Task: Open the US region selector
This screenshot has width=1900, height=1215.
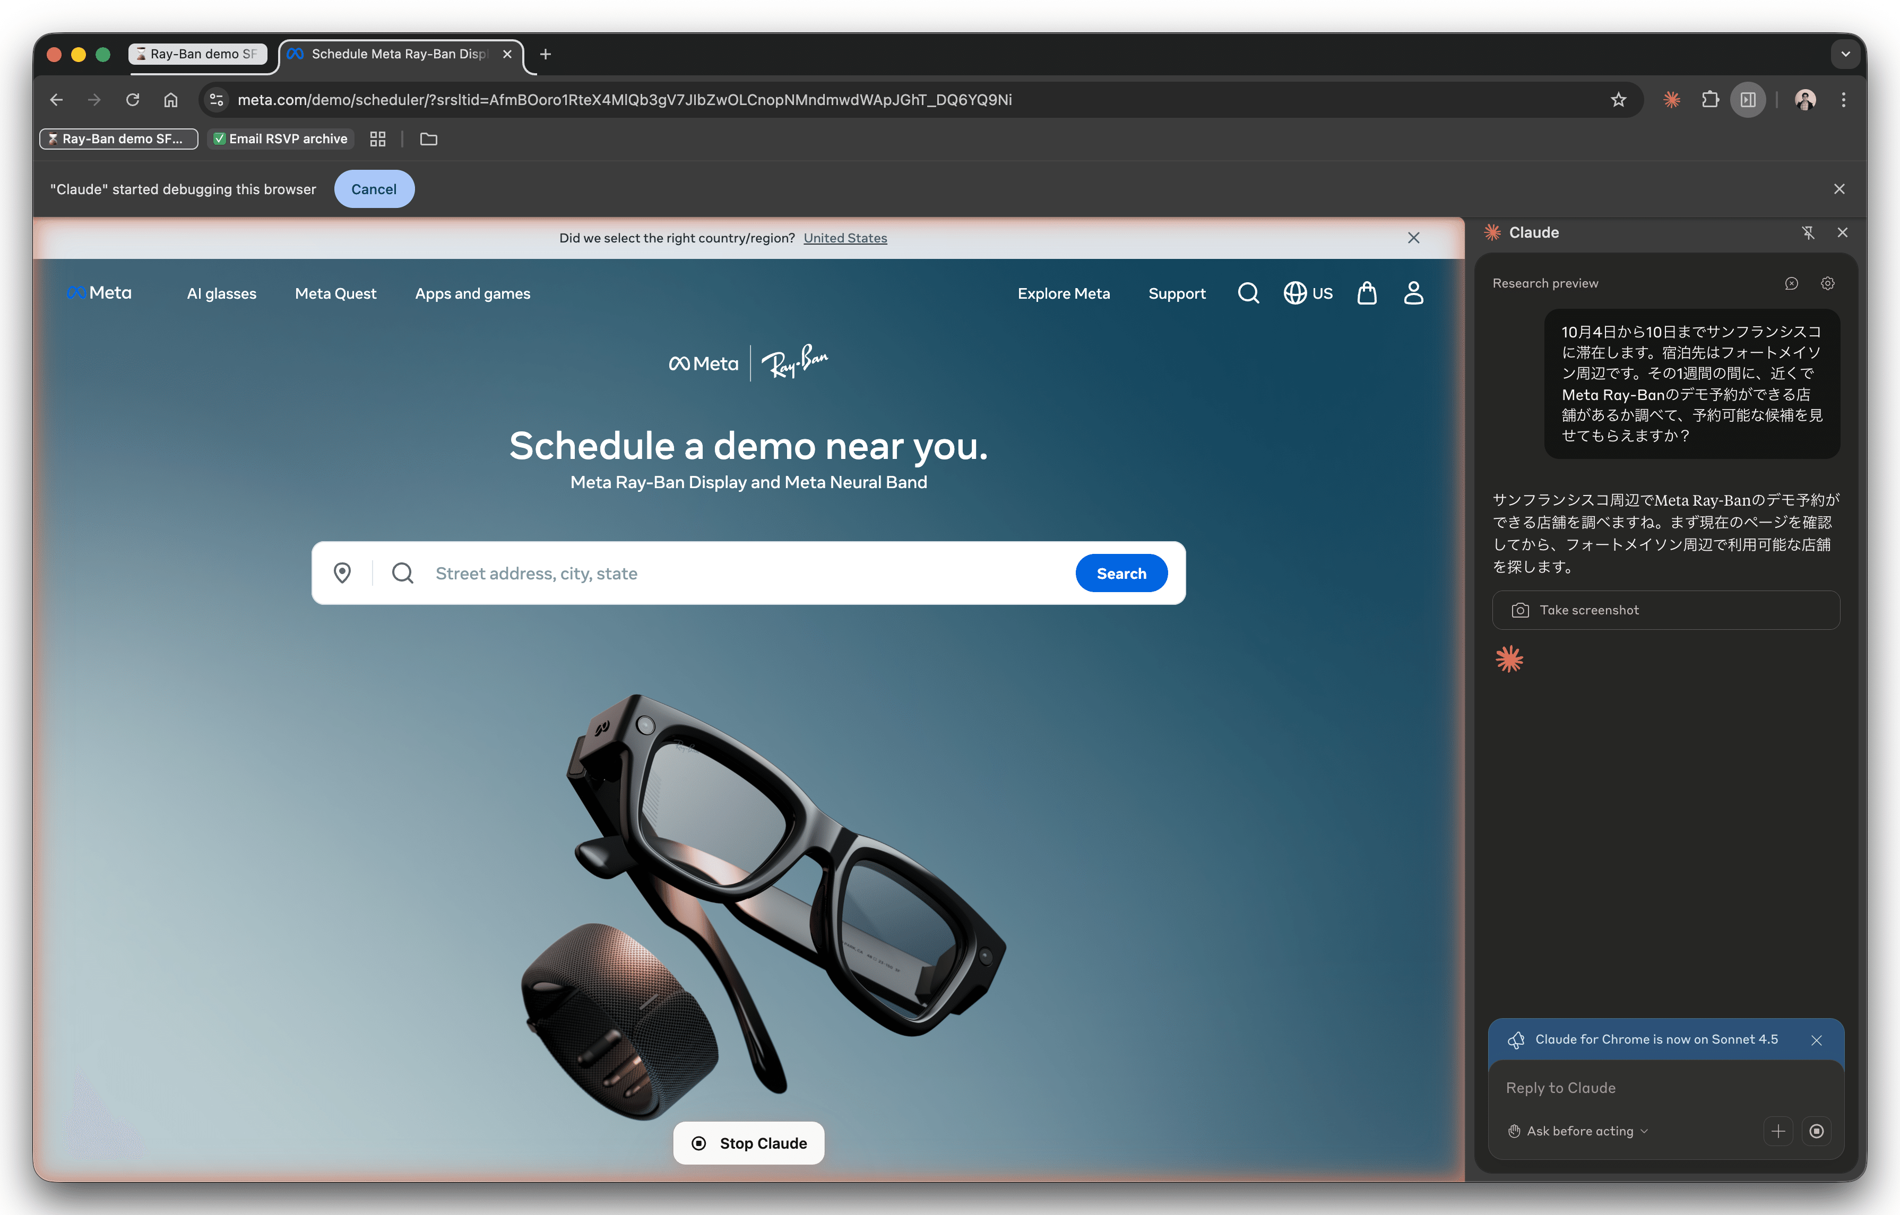Action: (x=1308, y=293)
